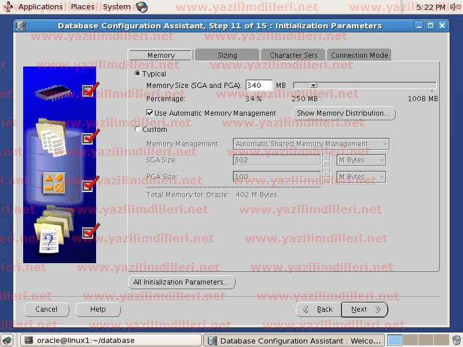The width and height of the screenshot is (463, 347).
Task: Open the SGA Size units dropdown
Action: pyautogui.click(x=361, y=160)
